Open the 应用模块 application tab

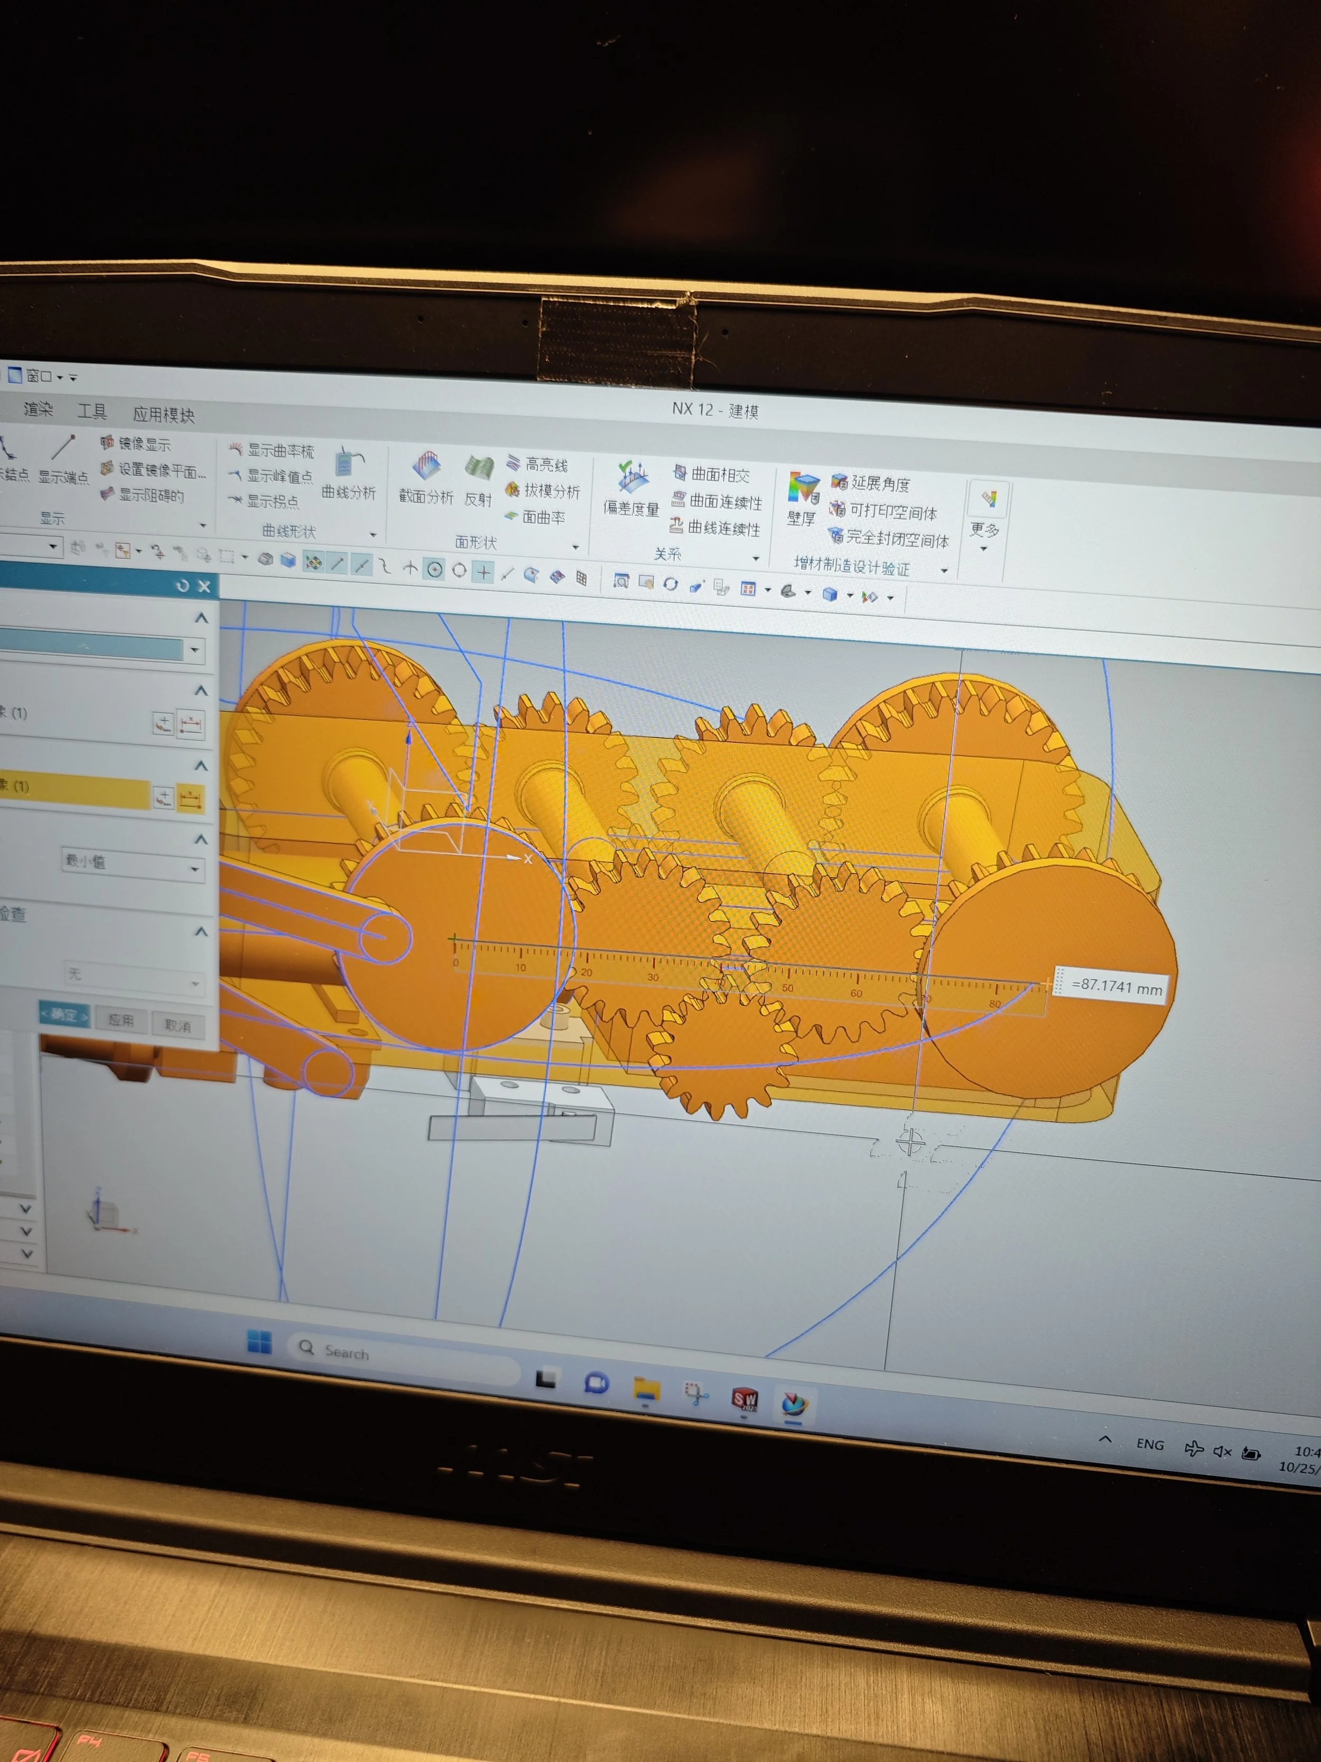coord(163,415)
